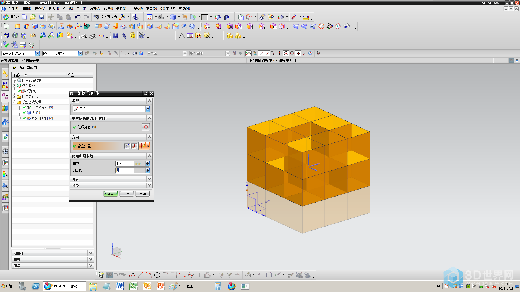Toggle the 基准坐标系 (0) checkbox
Screen dimensions: 520x292
click(x=24, y=107)
